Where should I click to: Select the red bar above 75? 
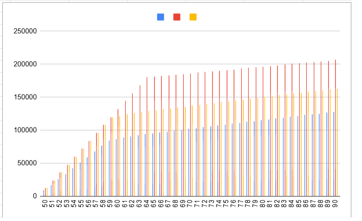(227, 133)
